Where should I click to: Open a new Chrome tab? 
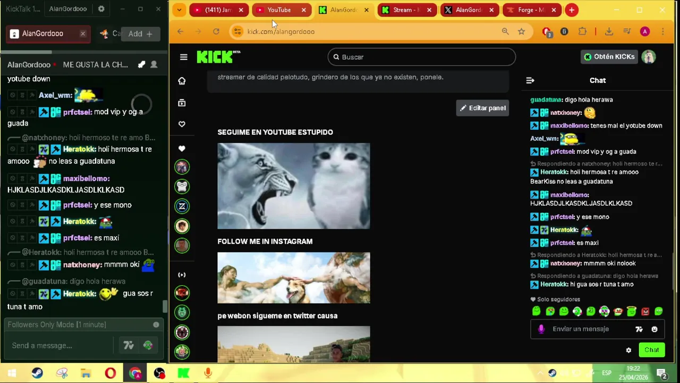572,10
